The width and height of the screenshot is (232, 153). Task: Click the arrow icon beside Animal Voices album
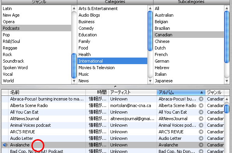(x=201, y=125)
